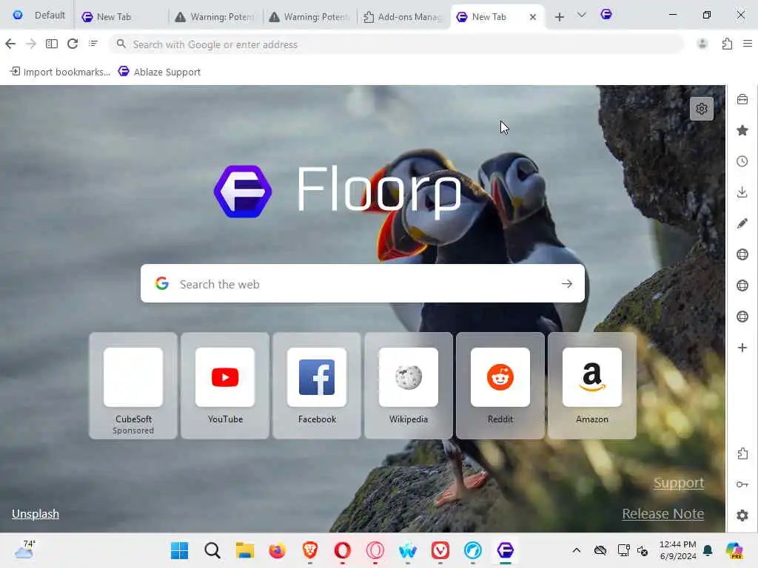The height and width of the screenshot is (568, 758).
Task: Open the third globe web panel
Action: click(x=742, y=317)
